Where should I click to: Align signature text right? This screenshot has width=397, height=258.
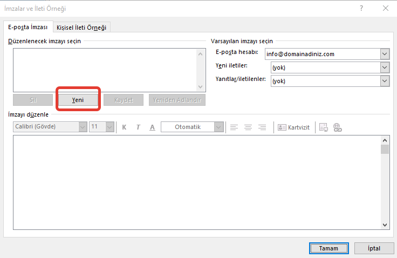pos(262,127)
